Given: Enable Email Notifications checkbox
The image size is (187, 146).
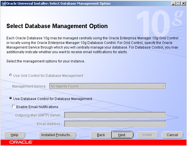Looking at the screenshot, I should 14,107.
